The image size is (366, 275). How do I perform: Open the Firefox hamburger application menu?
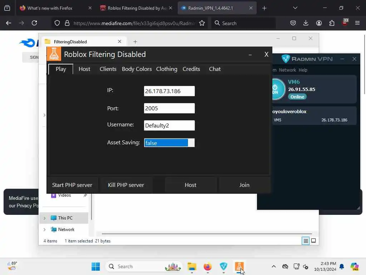[x=357, y=23]
